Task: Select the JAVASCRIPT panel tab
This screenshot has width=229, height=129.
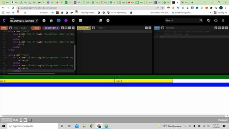Action: click(x=84, y=28)
